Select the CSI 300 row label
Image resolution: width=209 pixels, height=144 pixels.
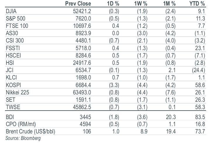(x=15, y=41)
